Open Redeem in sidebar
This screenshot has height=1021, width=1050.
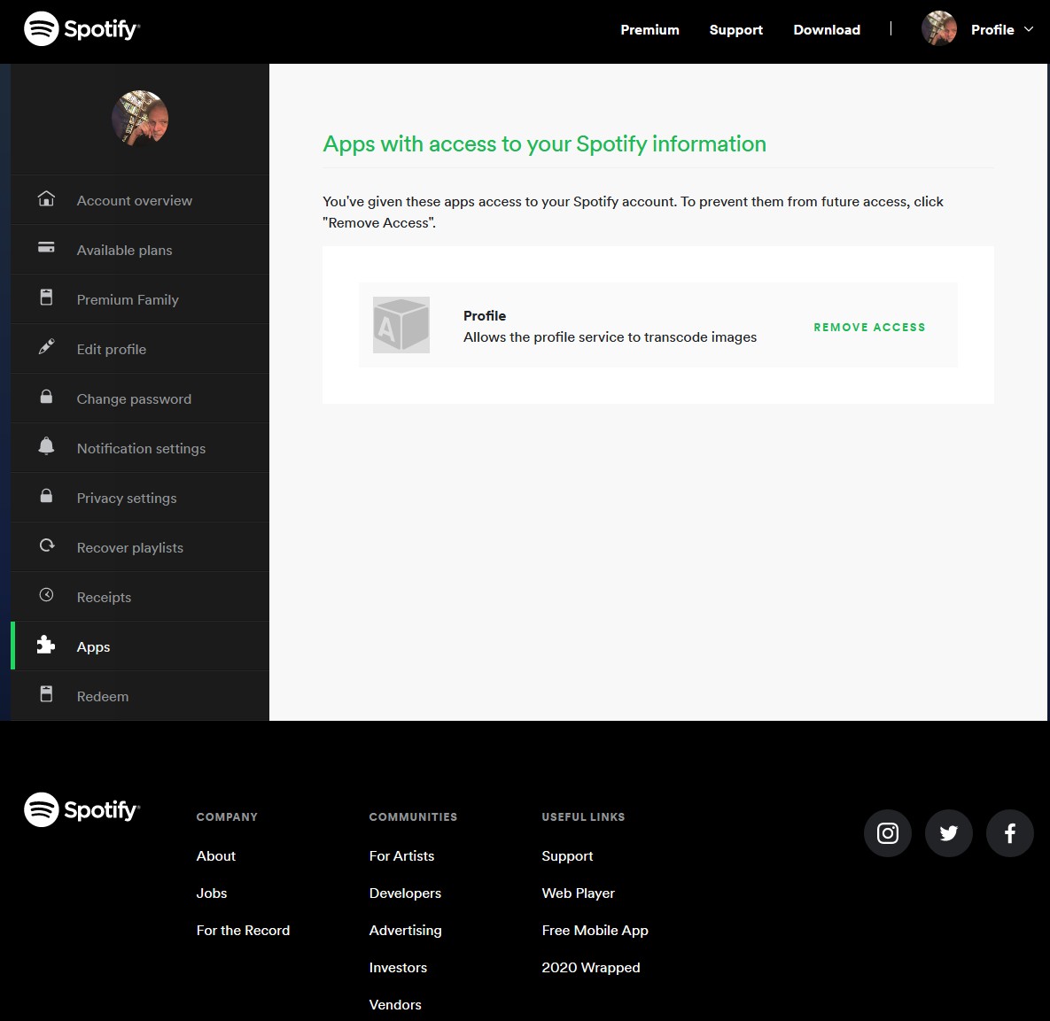click(x=140, y=696)
